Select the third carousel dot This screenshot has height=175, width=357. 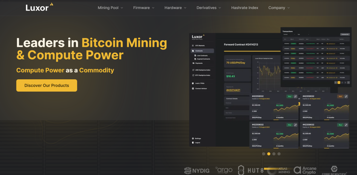(x=274, y=154)
